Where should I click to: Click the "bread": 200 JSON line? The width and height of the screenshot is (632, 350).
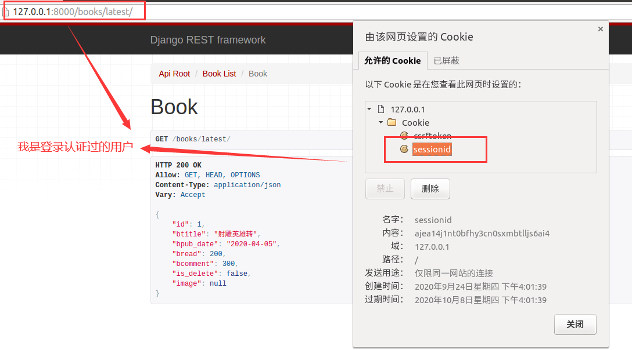[x=199, y=254]
